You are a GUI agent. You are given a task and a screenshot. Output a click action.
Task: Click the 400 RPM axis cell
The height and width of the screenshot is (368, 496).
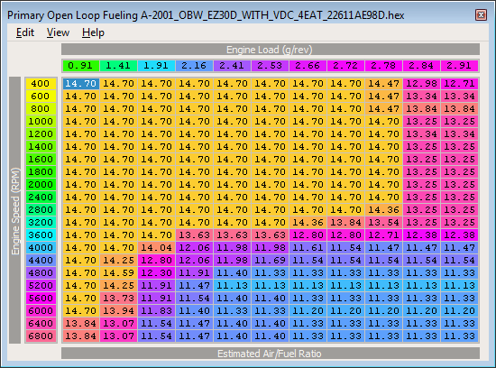(x=41, y=84)
